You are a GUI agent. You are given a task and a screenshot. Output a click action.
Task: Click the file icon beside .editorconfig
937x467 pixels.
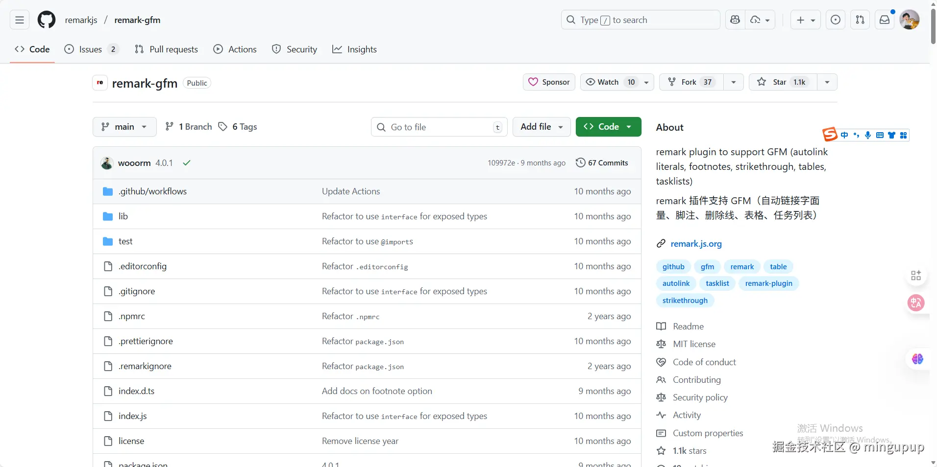point(108,266)
